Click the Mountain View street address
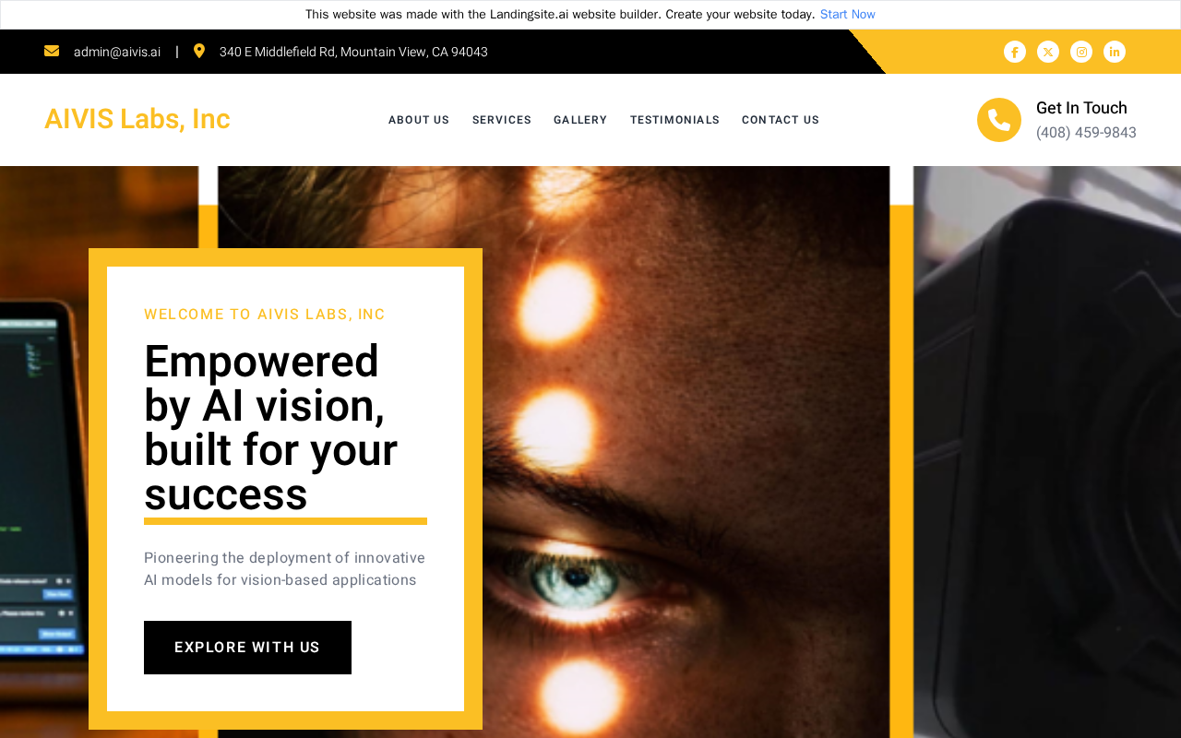 353,52
